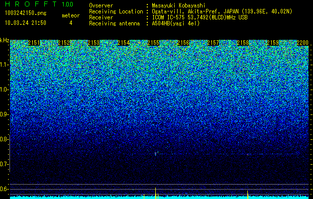Image resolution: width=313 pixels, height=199 pixels.
Task: Click the version number 1.0.0
Action: coord(67,4)
